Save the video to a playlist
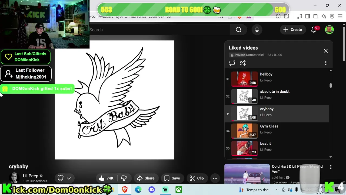This screenshot has width=346, height=195. pyautogui.click(x=172, y=178)
